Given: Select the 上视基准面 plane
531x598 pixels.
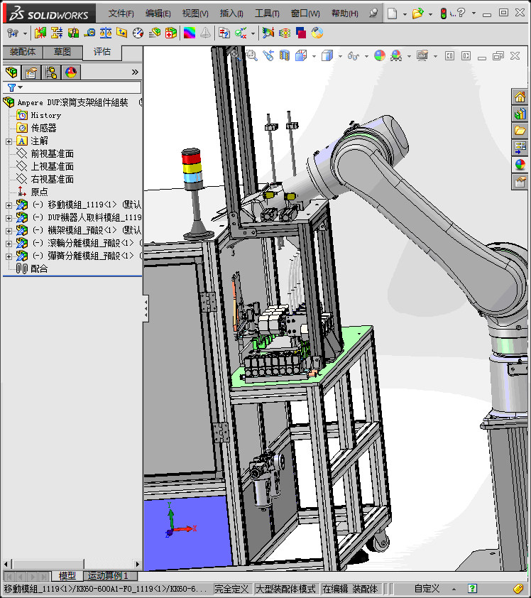Looking at the screenshot, I should 45,167.
